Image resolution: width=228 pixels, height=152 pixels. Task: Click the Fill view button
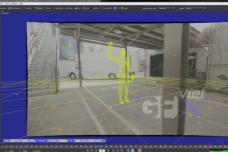(x=12, y=141)
